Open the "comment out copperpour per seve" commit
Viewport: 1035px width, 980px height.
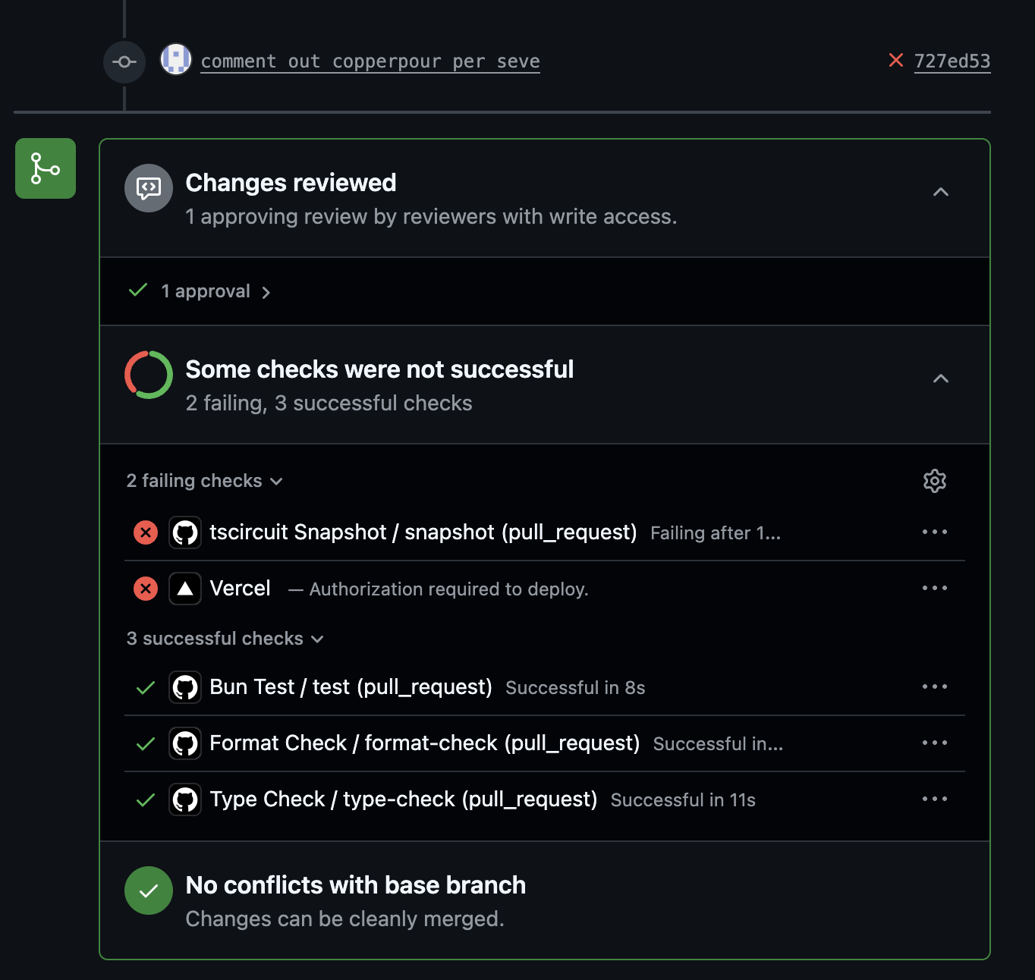[370, 61]
